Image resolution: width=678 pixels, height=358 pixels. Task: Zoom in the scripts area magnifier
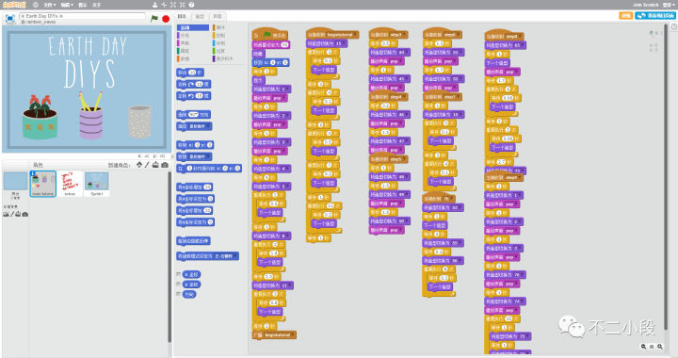pyautogui.click(x=660, y=347)
